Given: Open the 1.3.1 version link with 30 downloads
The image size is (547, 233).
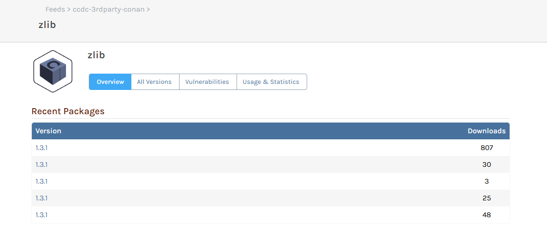Looking at the screenshot, I should point(42,164).
